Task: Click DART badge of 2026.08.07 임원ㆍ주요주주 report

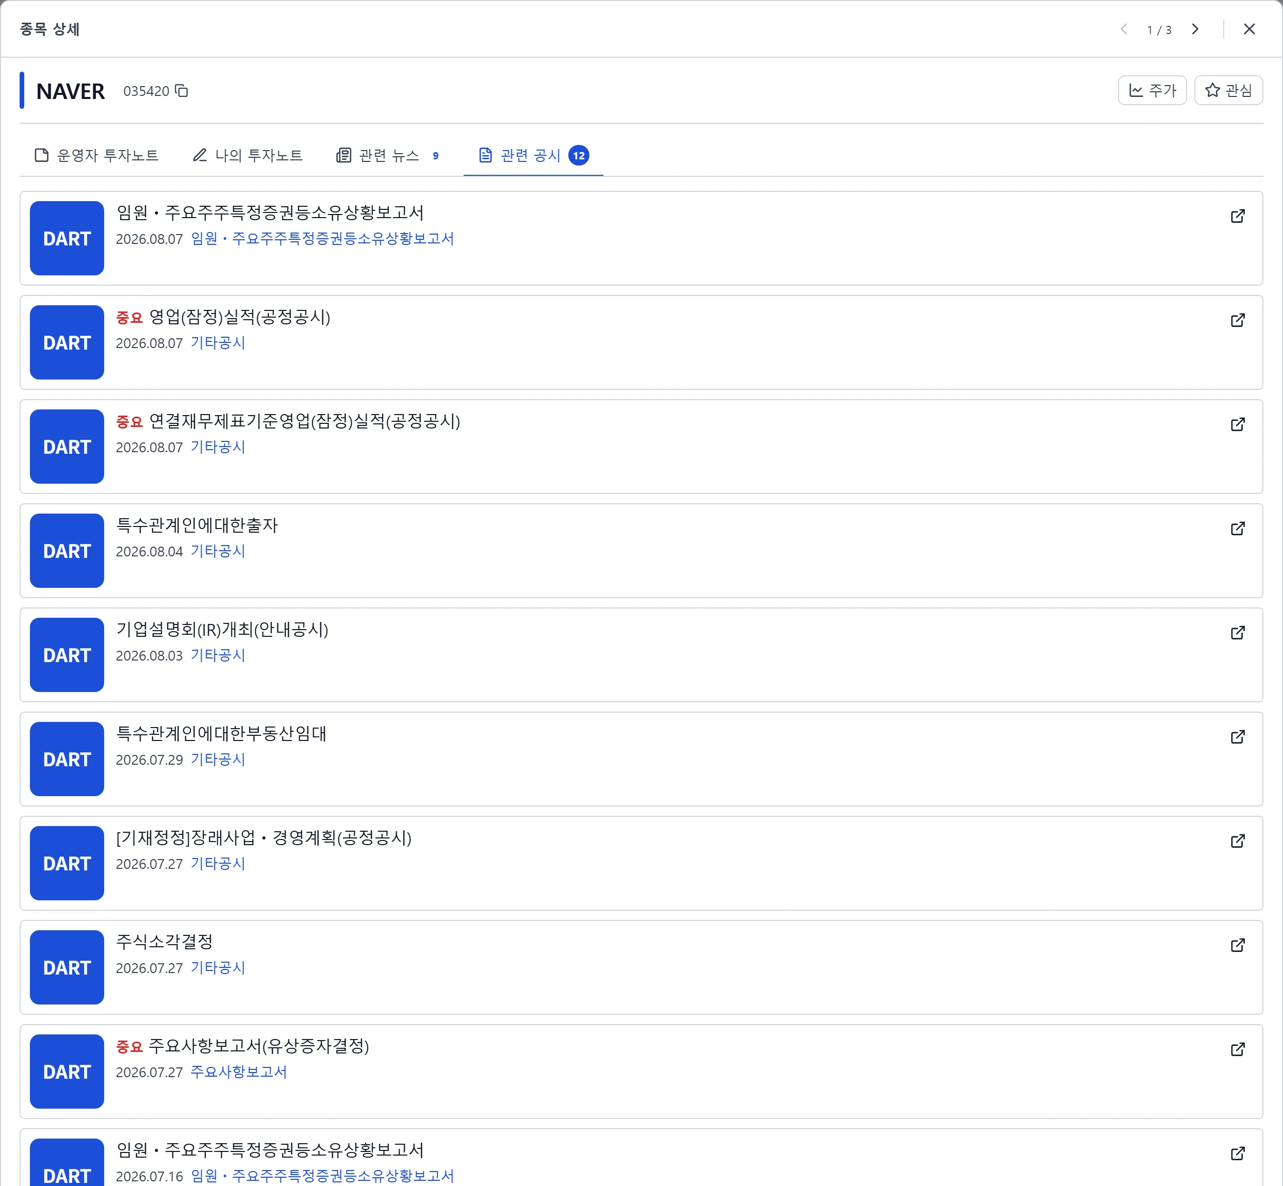Action: pos(67,238)
